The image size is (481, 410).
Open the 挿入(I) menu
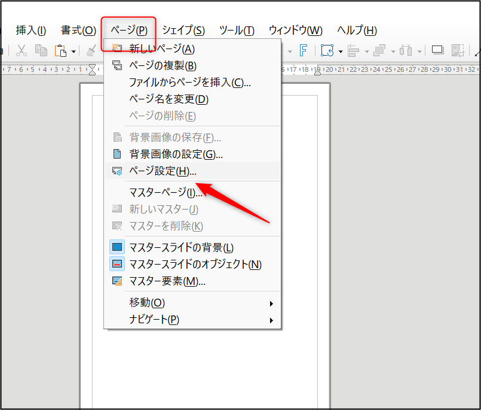coord(31,31)
